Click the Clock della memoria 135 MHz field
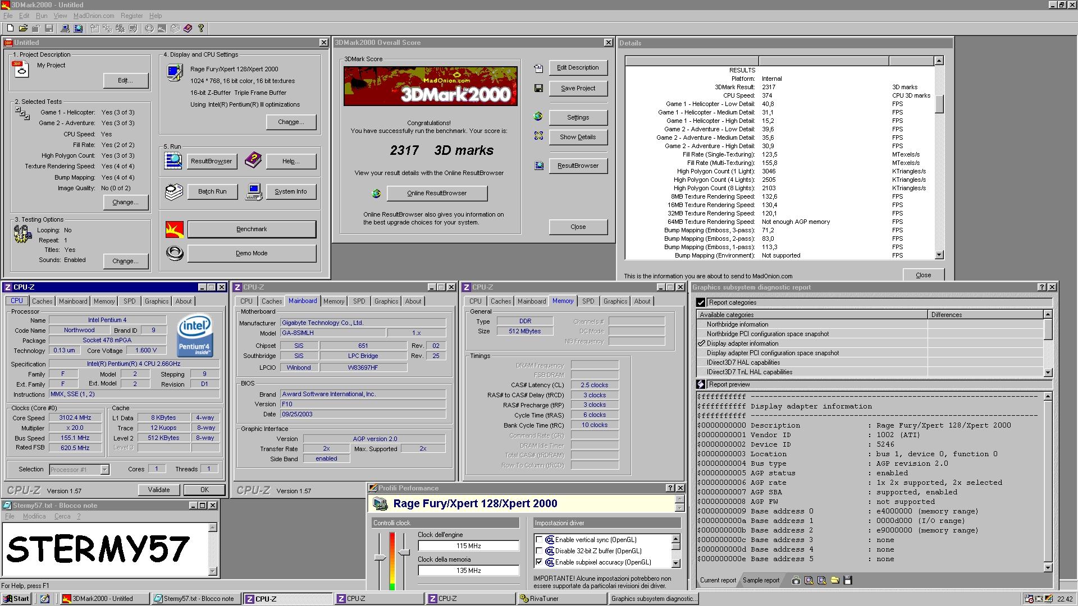 point(468,571)
